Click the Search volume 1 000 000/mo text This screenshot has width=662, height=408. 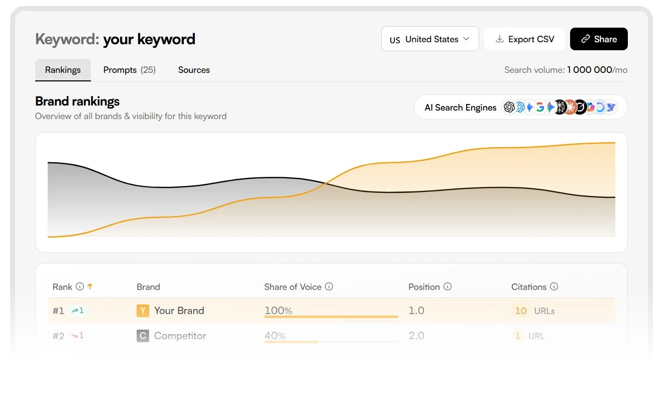click(x=566, y=70)
